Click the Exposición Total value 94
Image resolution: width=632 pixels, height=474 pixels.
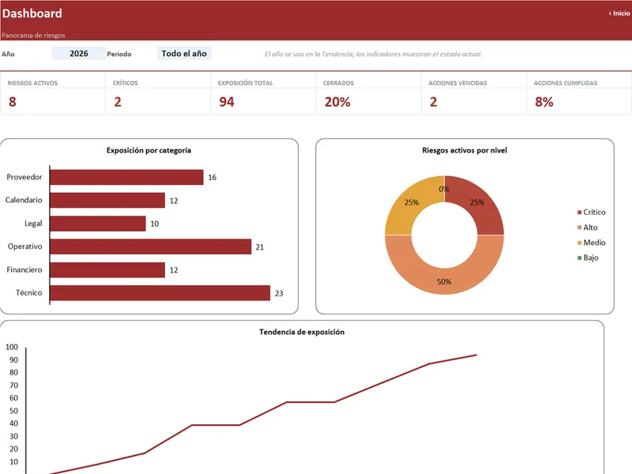tap(227, 102)
